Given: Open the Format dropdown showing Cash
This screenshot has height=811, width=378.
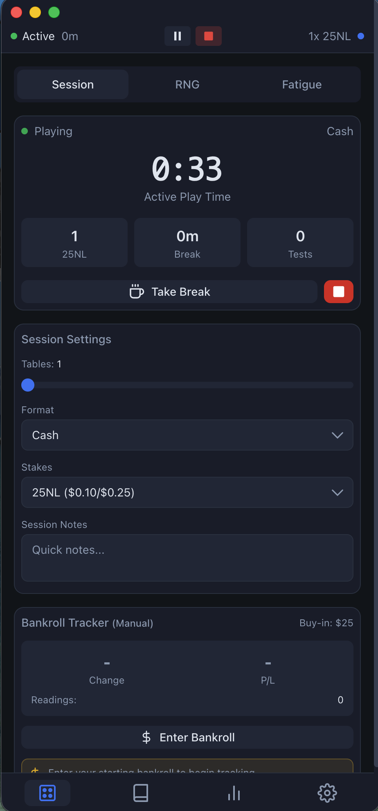Looking at the screenshot, I should 187,435.
